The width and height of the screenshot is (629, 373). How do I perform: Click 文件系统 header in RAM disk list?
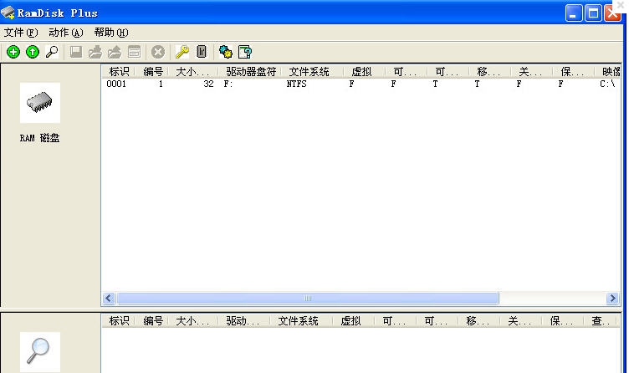click(313, 72)
